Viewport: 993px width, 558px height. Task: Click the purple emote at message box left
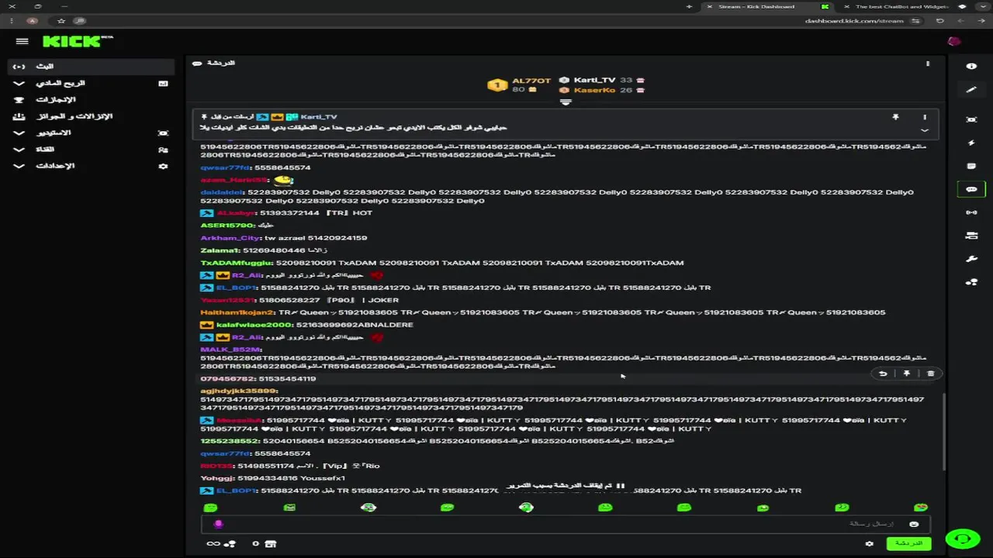pos(218,524)
